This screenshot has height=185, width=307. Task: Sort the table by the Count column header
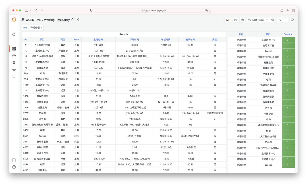(x=288, y=34)
